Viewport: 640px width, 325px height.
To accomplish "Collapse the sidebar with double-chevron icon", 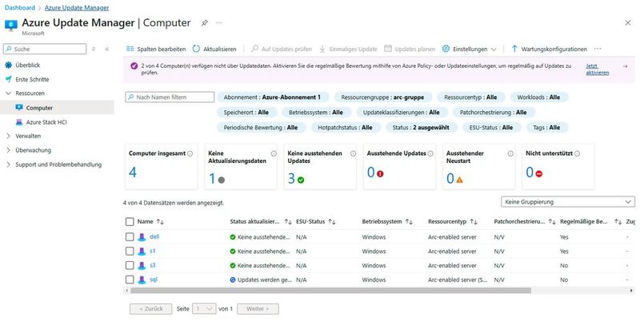I will tap(107, 49).
